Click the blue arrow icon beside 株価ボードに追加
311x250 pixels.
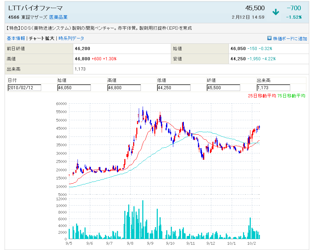(269, 38)
